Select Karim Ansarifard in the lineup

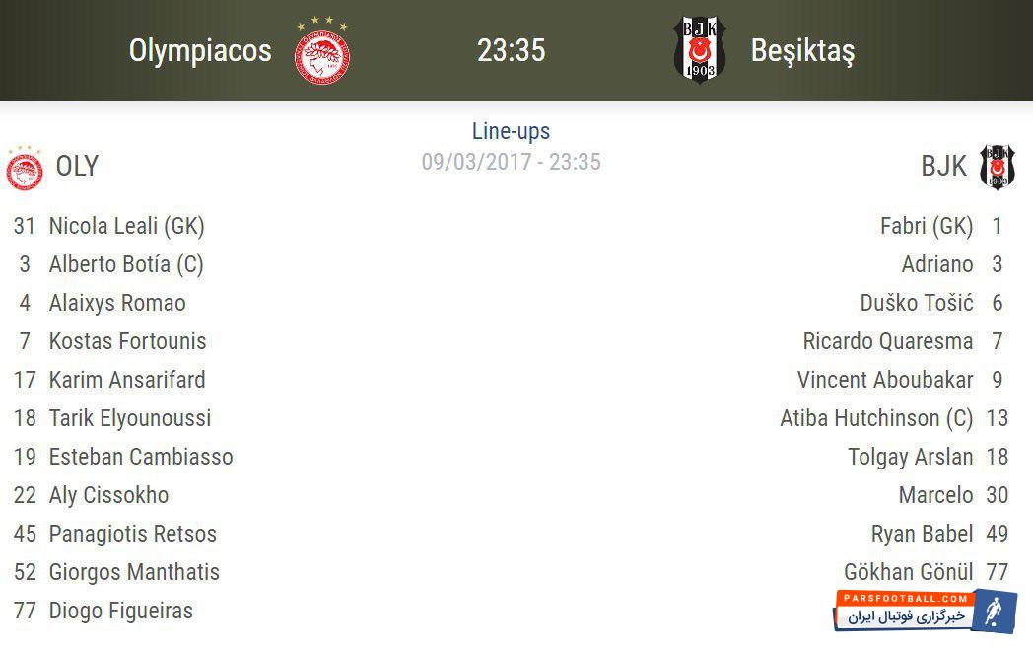pos(127,380)
